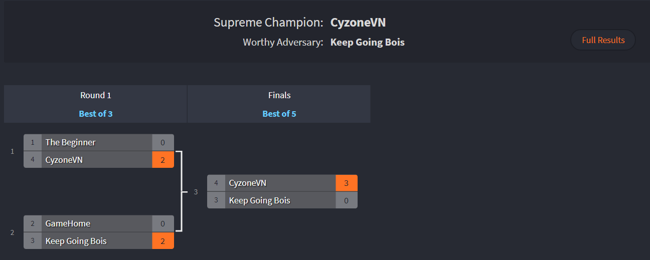This screenshot has width=650, height=260.
Task: Select GameHome team in match 2
Action: 99,223
